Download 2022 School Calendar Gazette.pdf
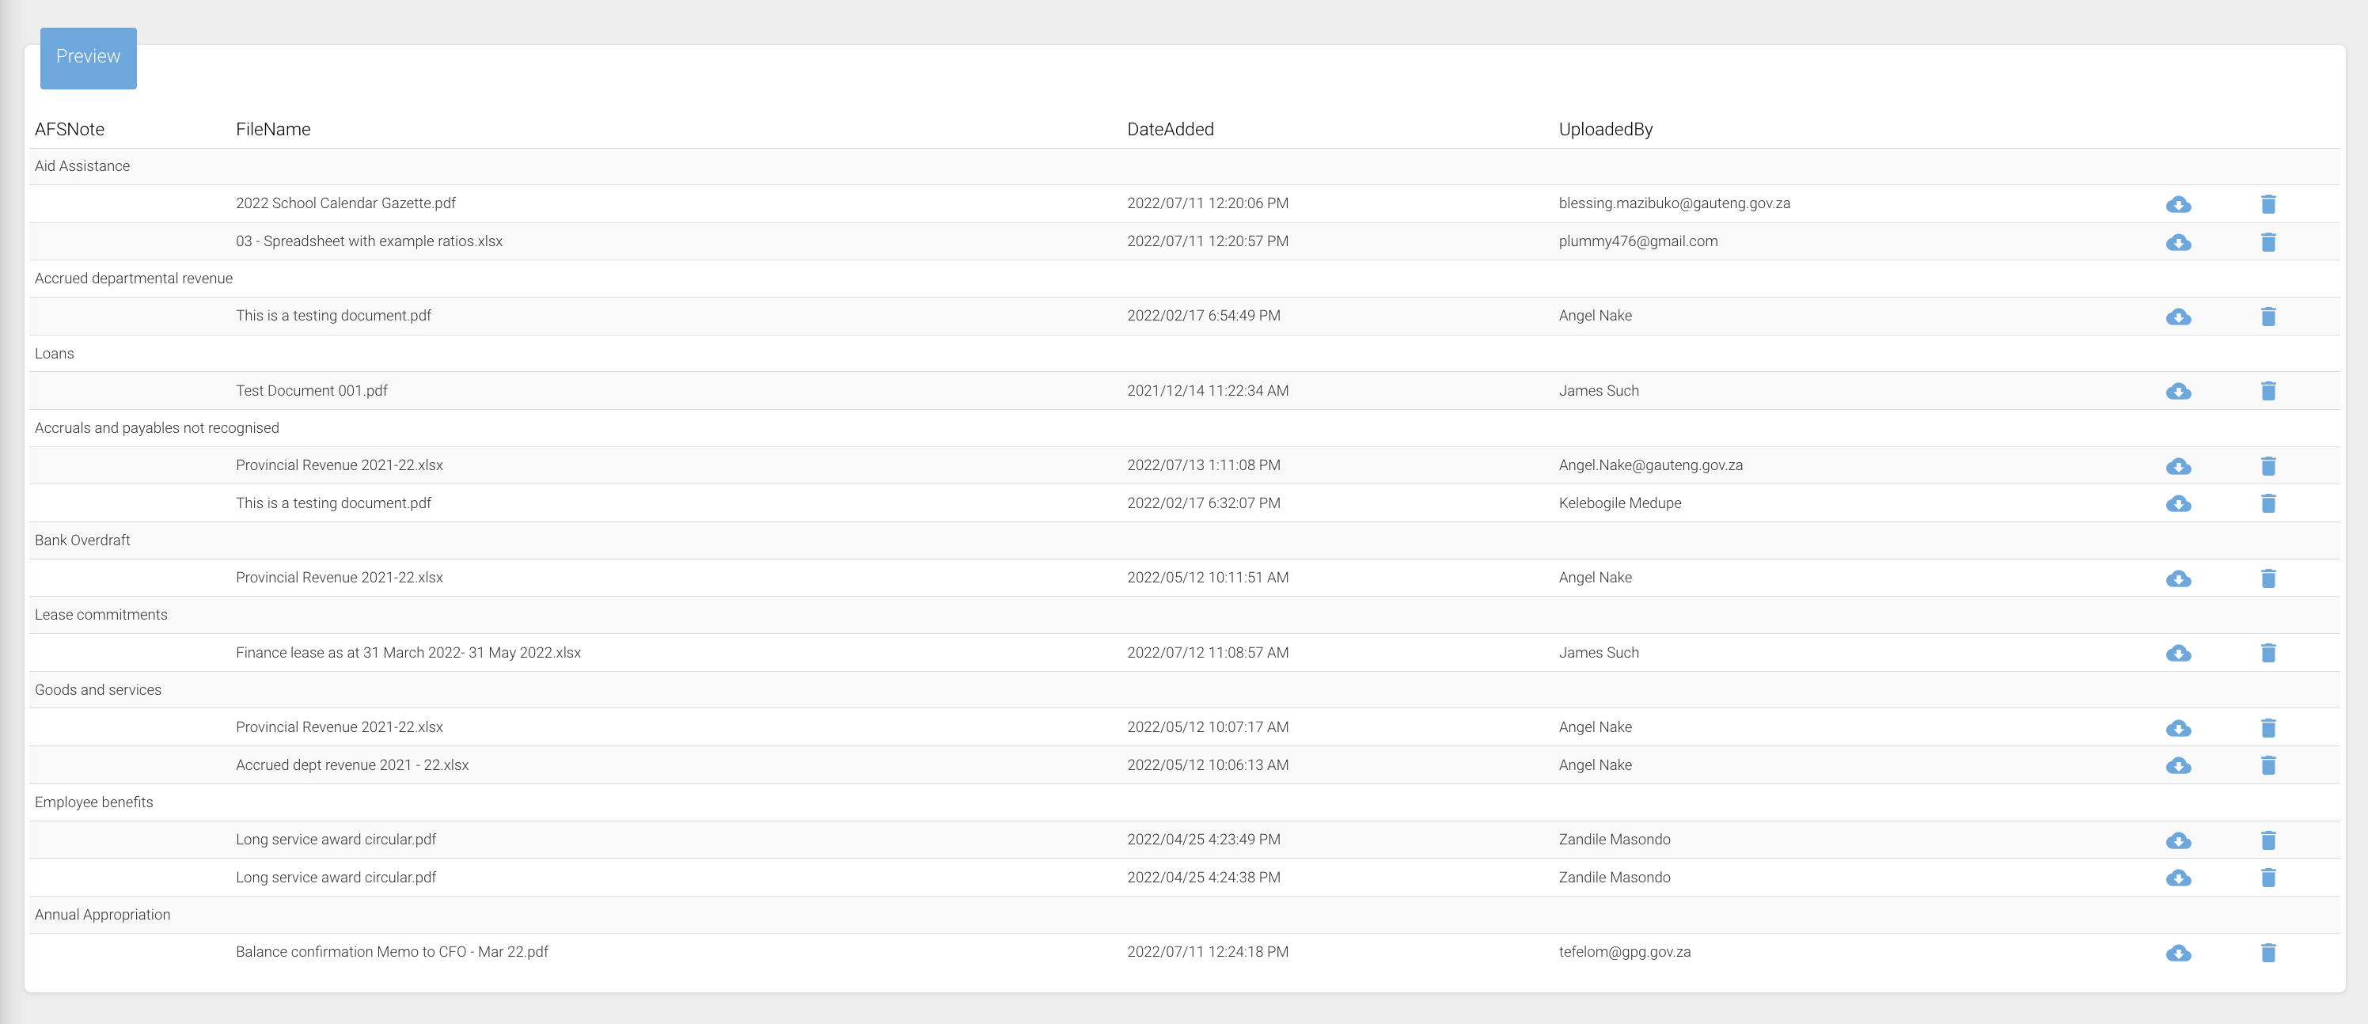This screenshot has width=2368, height=1024. [2178, 204]
